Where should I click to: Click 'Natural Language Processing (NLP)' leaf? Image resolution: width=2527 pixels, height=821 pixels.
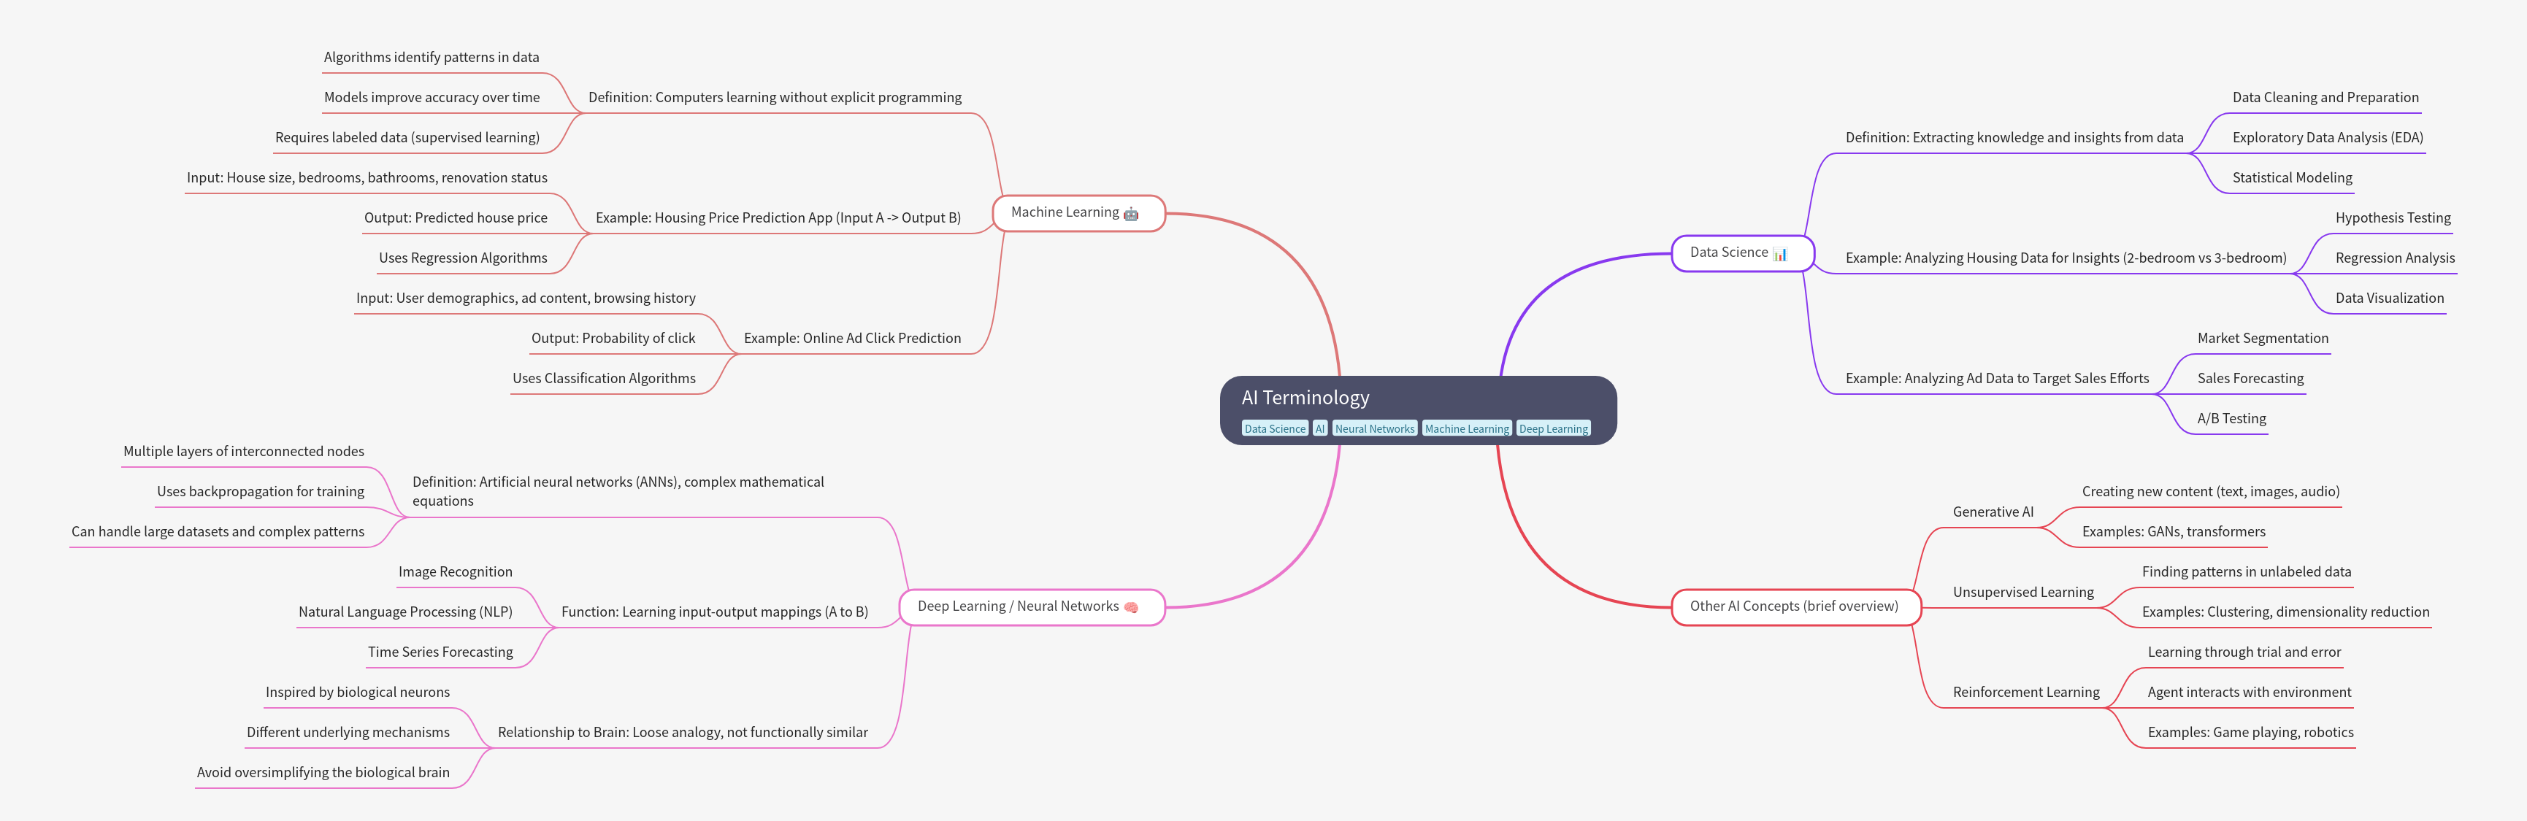point(405,612)
